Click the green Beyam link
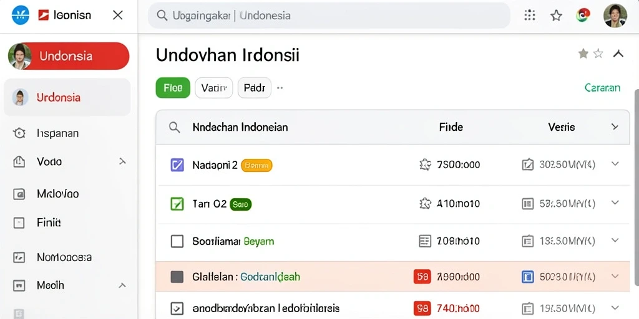 pos(259,241)
